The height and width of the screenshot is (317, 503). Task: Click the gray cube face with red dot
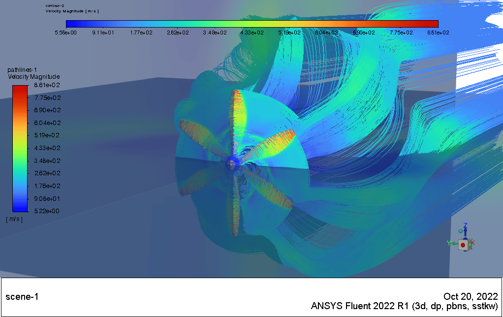click(x=463, y=245)
